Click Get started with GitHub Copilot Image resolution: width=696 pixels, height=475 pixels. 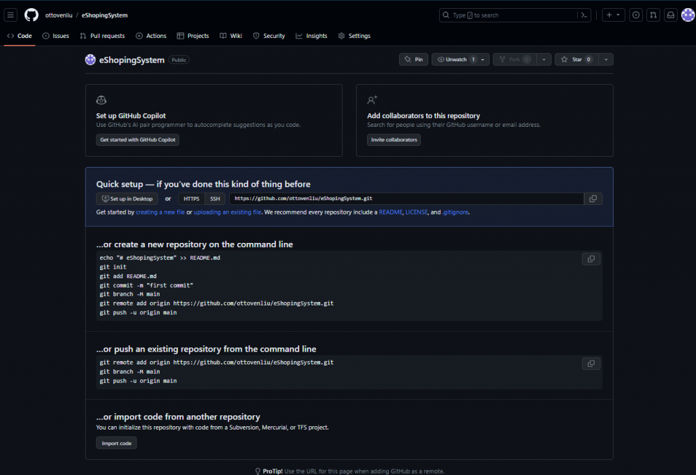click(x=137, y=140)
